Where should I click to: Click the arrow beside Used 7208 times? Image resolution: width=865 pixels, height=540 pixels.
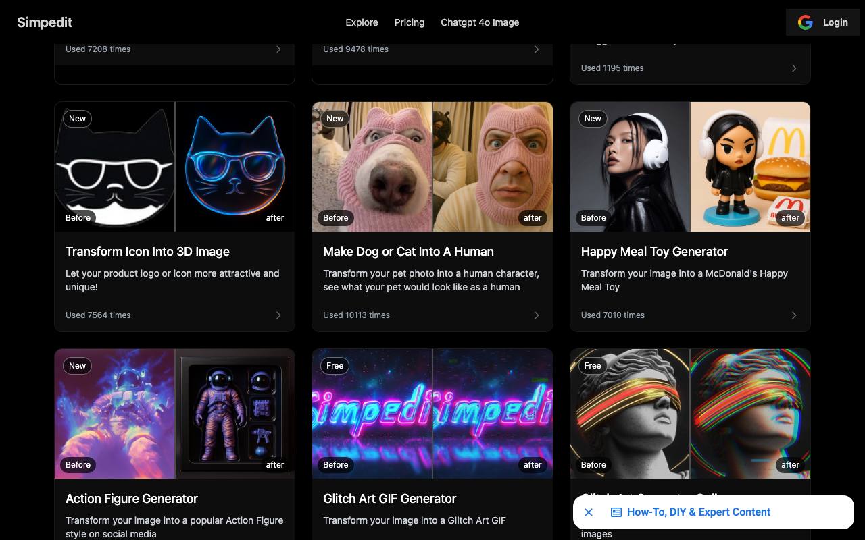pyautogui.click(x=278, y=49)
